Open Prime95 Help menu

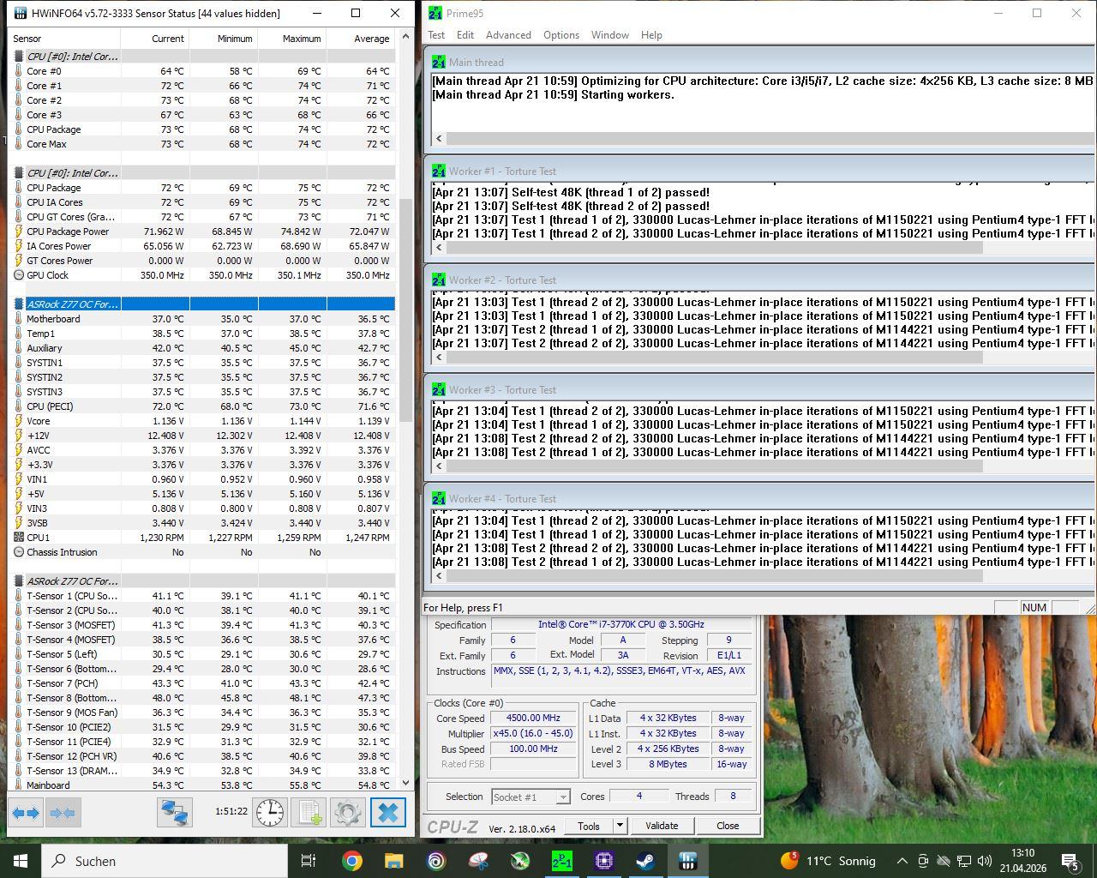tap(651, 35)
